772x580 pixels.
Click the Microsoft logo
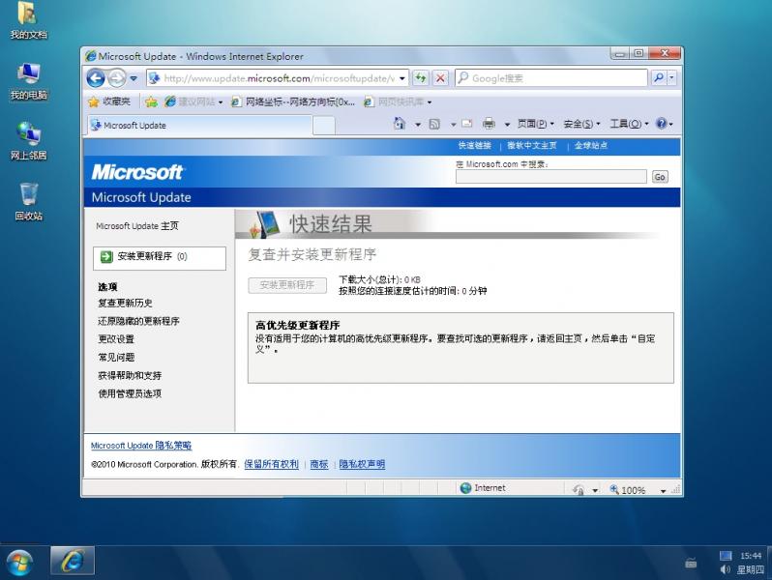click(137, 172)
